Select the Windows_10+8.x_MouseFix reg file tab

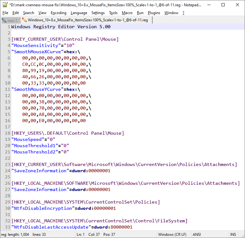pyautogui.click(x=86, y=20)
